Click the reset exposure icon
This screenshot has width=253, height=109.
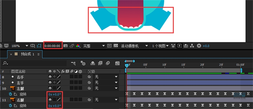pyautogui.click(x=199, y=46)
